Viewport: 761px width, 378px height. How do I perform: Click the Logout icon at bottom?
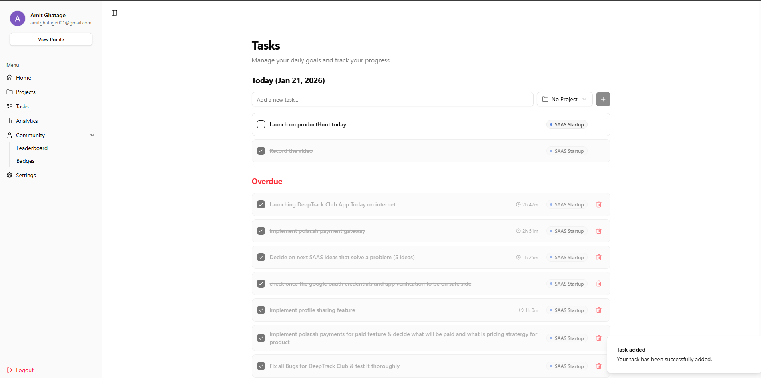pyautogui.click(x=9, y=370)
